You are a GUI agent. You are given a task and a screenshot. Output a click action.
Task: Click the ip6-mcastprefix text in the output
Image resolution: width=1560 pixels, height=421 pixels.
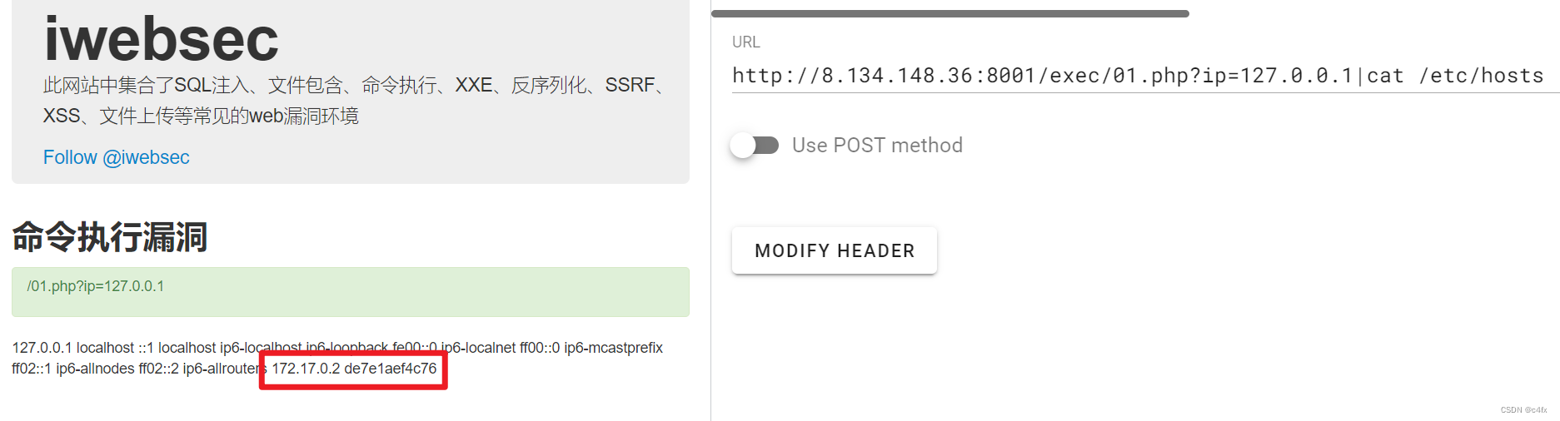point(613,348)
